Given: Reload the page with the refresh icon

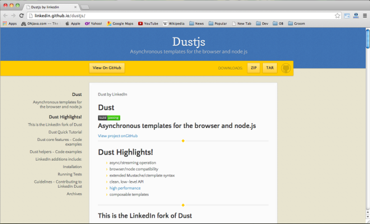Looking at the screenshot, I should tap(22, 15).
